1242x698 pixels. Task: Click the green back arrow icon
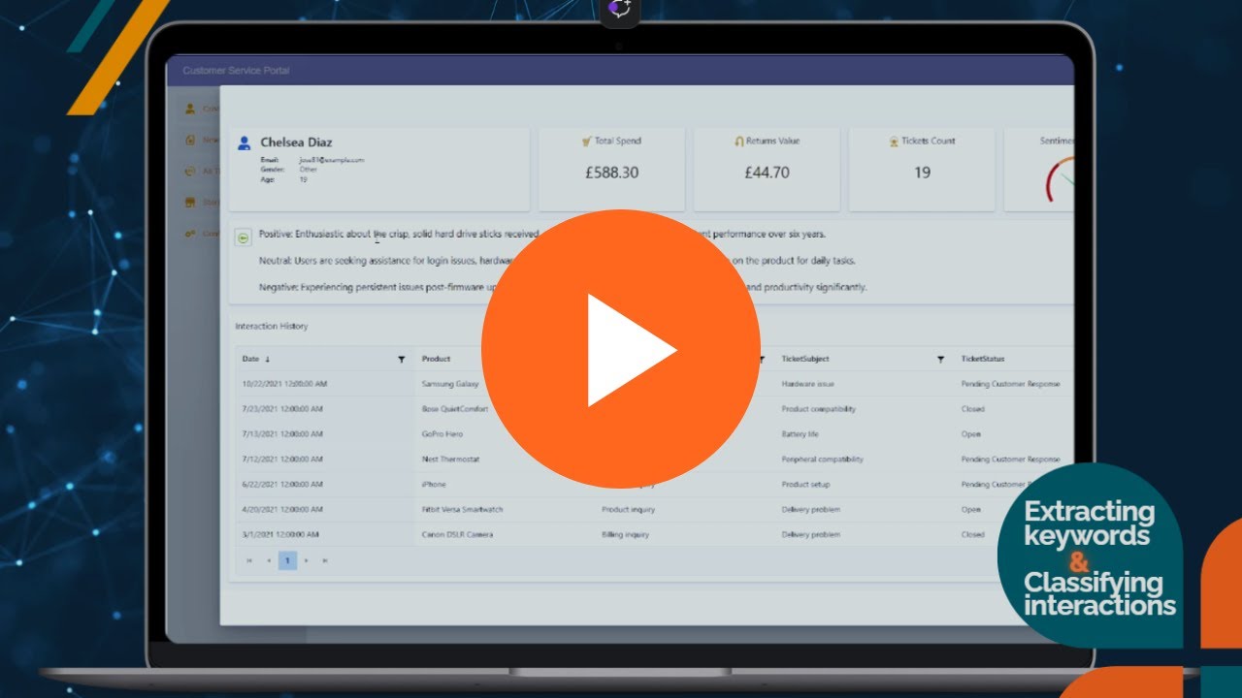(243, 238)
